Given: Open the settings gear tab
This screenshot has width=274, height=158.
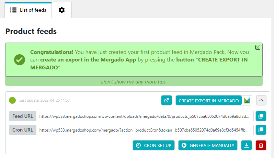Looking at the screenshot, I should point(61,10).
